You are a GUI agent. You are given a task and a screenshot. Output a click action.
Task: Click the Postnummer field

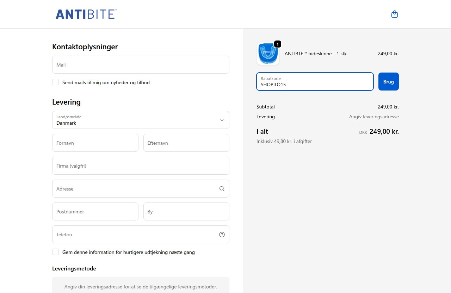(x=95, y=212)
